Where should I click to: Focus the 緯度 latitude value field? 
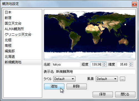coord(123,64)
